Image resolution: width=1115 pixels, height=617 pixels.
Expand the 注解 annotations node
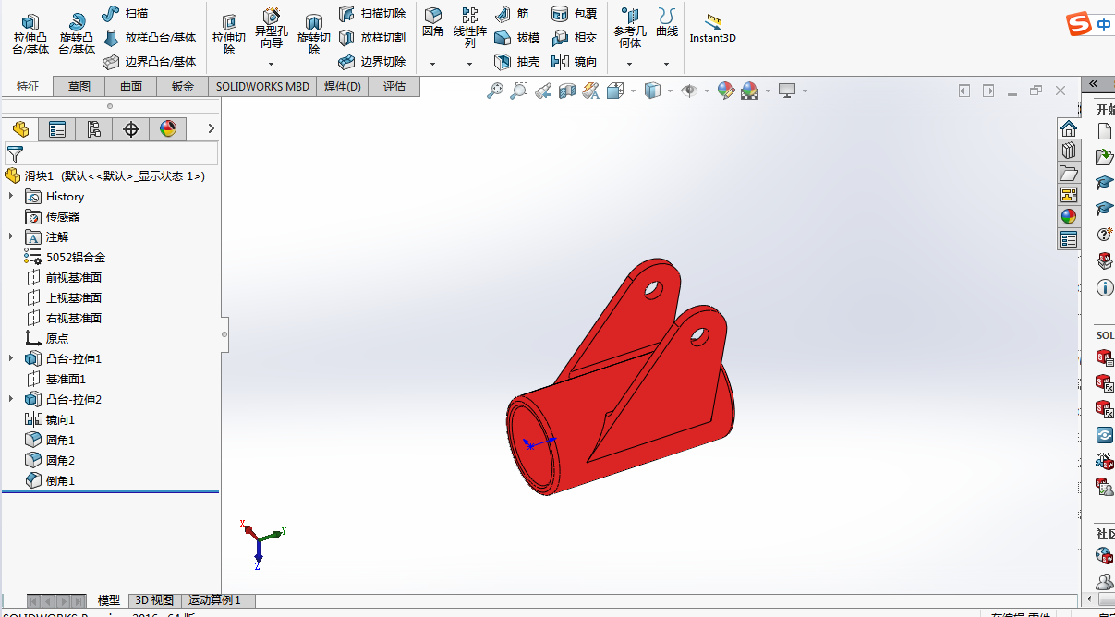tap(11, 236)
